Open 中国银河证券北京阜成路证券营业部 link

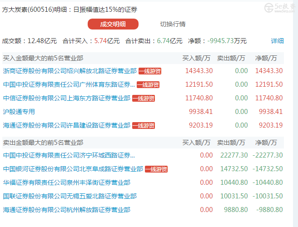click(x=73, y=169)
